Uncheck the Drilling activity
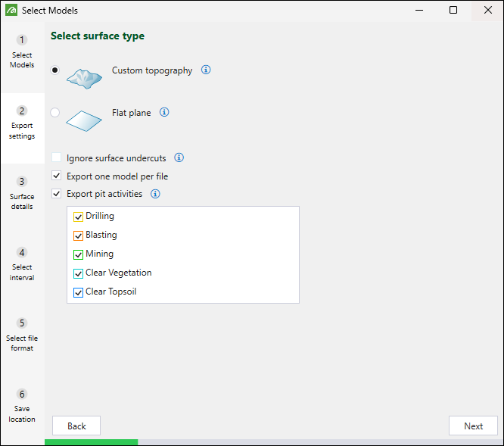 pos(78,217)
